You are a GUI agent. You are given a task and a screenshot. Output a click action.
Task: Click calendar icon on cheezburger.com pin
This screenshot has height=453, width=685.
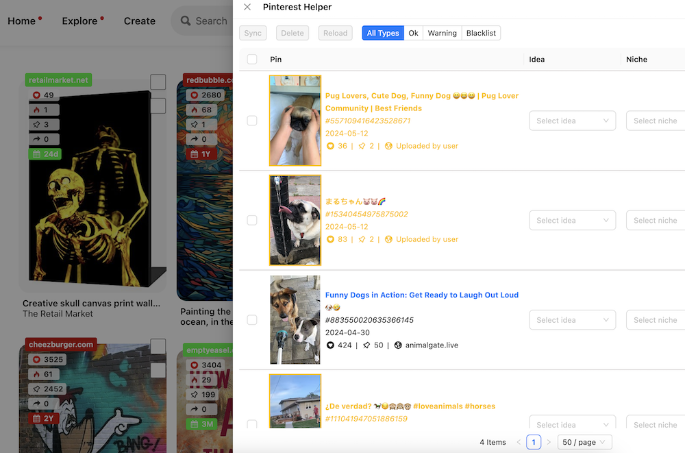tap(36, 418)
